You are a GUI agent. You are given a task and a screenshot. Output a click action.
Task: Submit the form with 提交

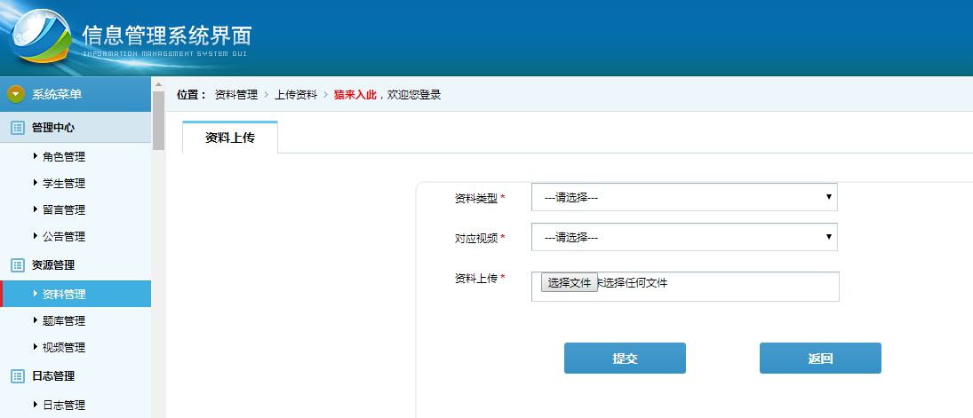pos(625,359)
